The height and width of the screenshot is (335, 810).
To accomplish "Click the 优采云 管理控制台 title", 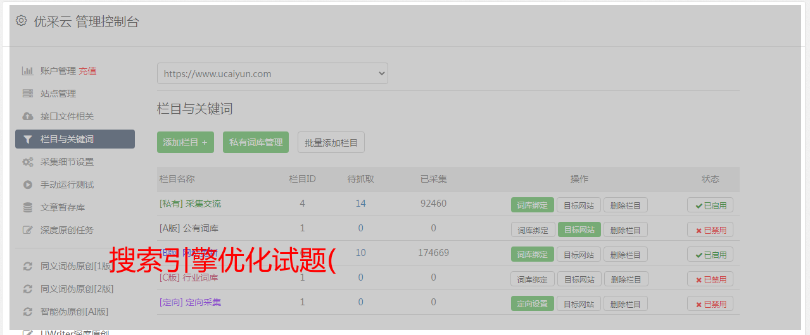I will [86, 21].
